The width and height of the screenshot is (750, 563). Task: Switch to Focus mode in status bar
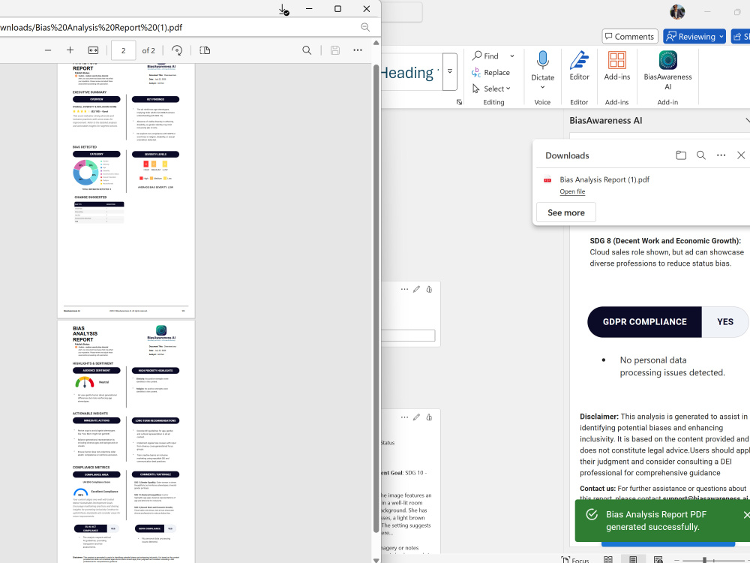click(x=575, y=560)
